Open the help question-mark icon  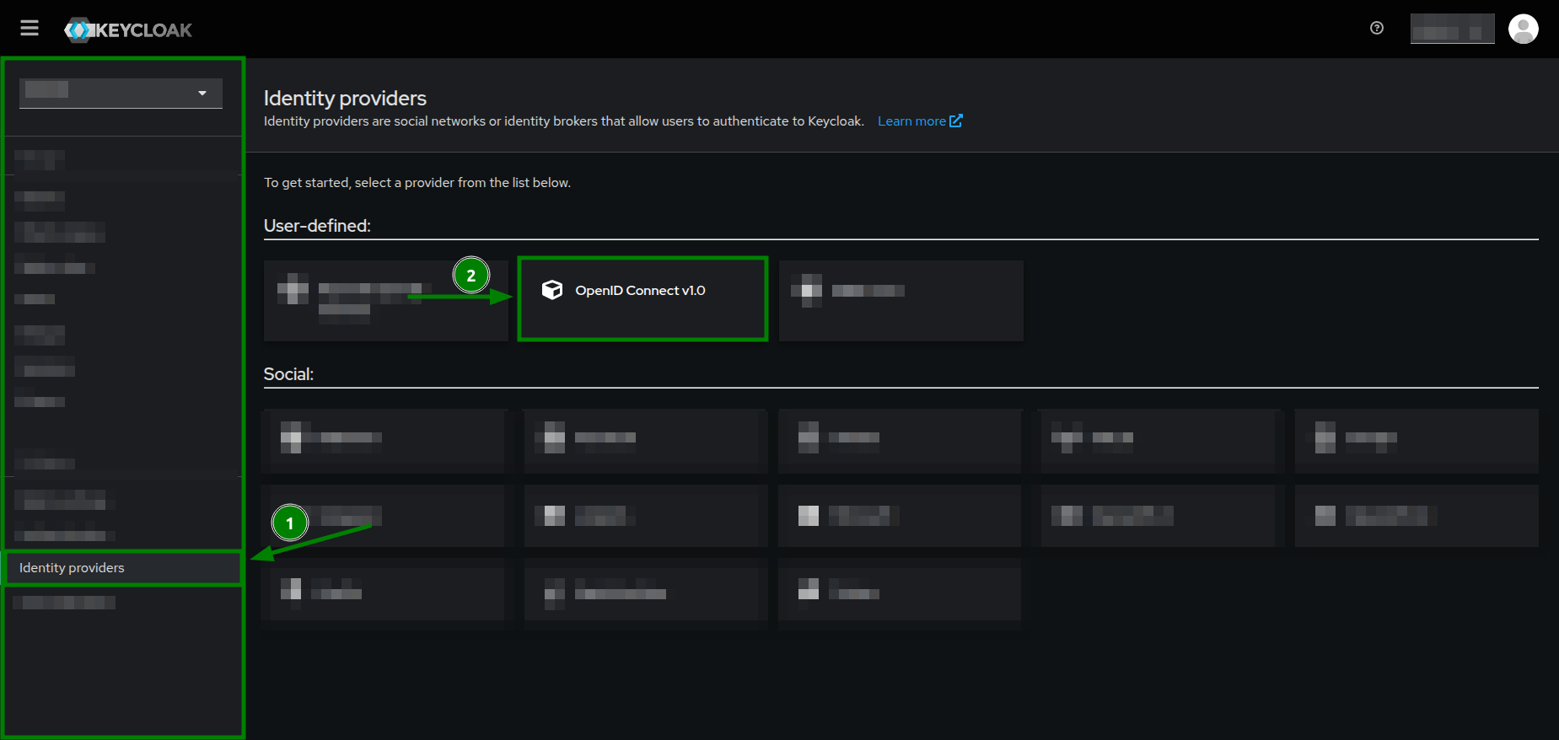[1377, 28]
